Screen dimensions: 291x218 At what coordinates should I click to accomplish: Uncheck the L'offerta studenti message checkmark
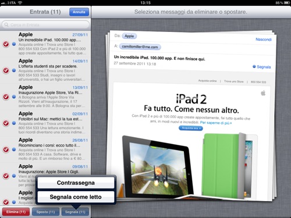click(x=6, y=70)
